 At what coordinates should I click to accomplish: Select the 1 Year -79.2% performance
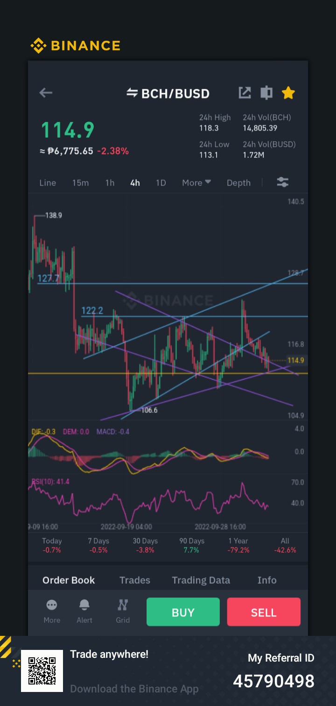pos(238,545)
